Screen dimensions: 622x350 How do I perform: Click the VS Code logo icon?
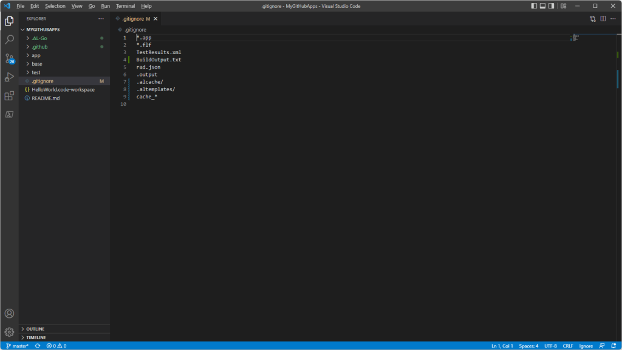click(x=7, y=6)
